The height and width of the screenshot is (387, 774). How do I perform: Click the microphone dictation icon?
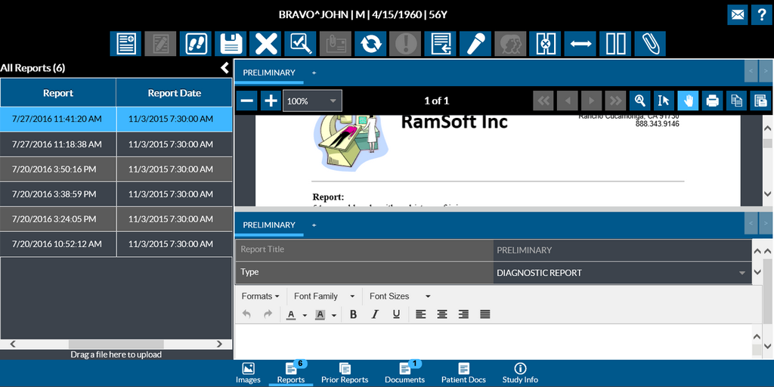coord(475,44)
